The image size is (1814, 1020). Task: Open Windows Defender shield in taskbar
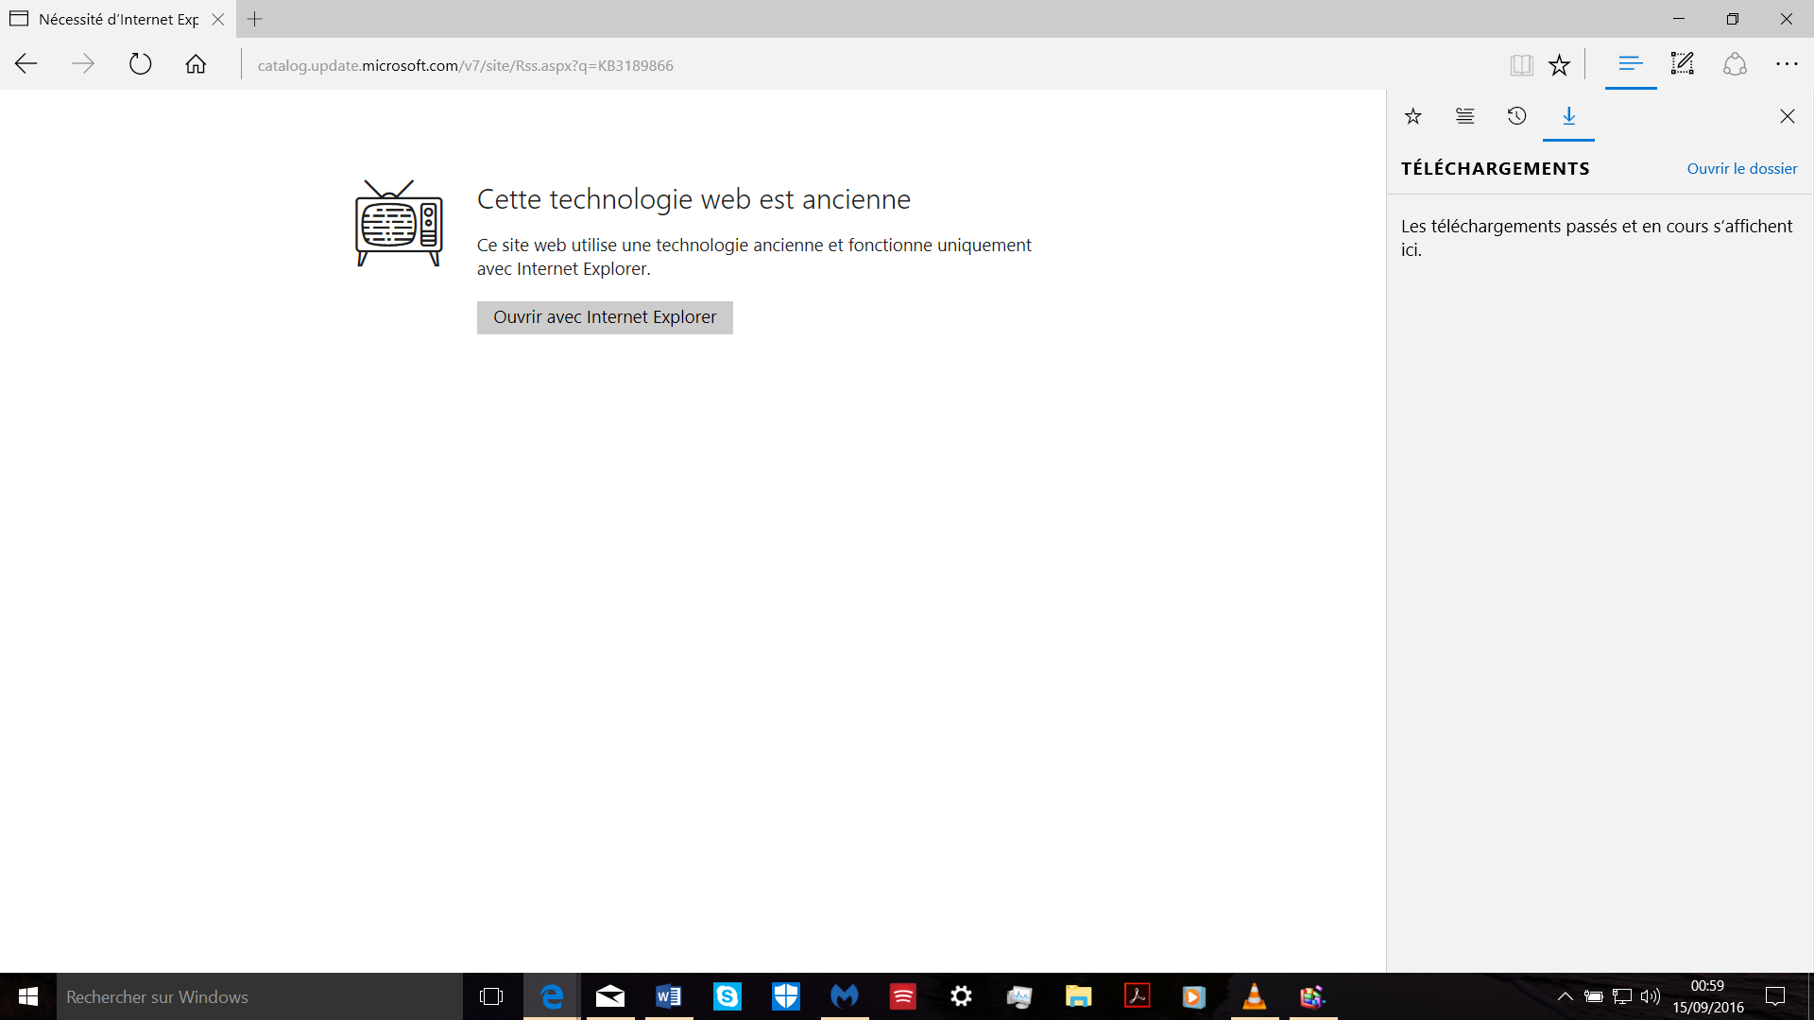tap(786, 996)
